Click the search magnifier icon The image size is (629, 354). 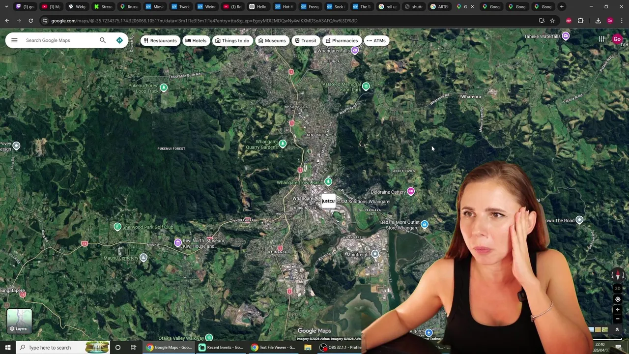tap(103, 40)
